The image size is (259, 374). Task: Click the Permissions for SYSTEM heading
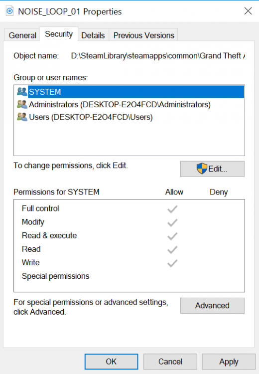(56, 192)
